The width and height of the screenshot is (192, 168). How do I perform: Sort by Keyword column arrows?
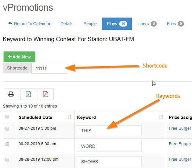pos(161,117)
